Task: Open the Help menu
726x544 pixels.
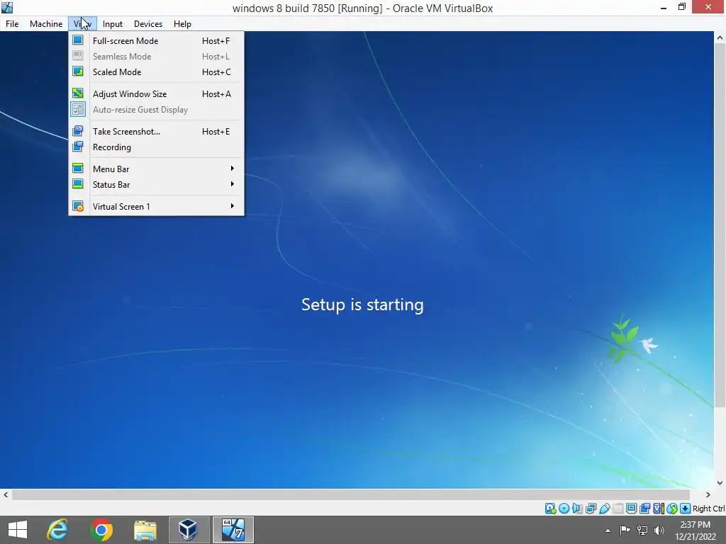Action: [x=182, y=23]
